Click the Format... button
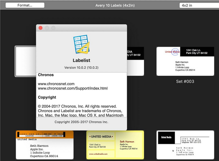 click(25, 5)
